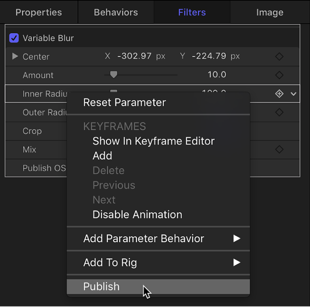Screen dimensions: 310x307
Task: Choose Disable Animation menu item
Action: click(137, 215)
